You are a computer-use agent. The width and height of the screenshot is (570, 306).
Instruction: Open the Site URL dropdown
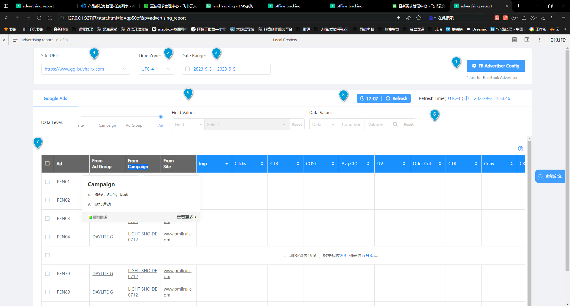point(85,69)
